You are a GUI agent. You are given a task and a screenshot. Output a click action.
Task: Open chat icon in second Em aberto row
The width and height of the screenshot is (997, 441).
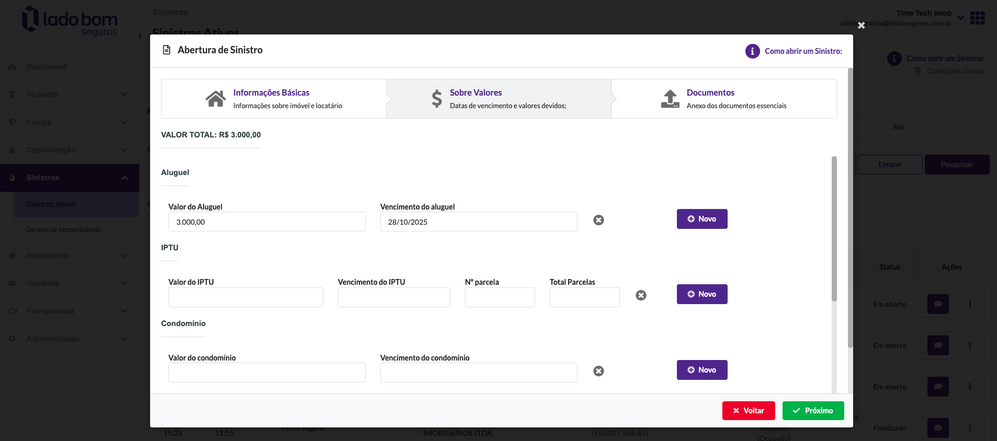(938, 345)
